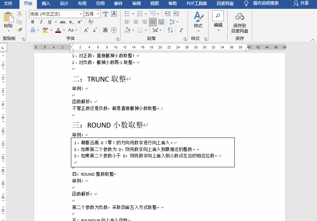Expand the bullets list dropdown arrow
Viewport: 317px width, 221px height.
click(133, 14)
